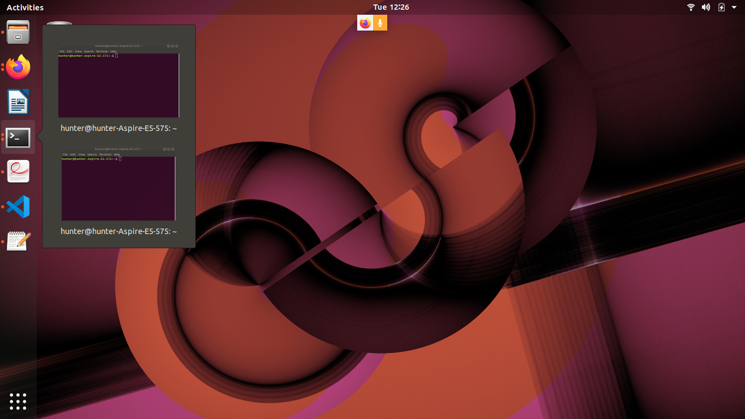Launch Firefox from the dock
Viewport: 745px width, 419px height.
tap(18, 67)
